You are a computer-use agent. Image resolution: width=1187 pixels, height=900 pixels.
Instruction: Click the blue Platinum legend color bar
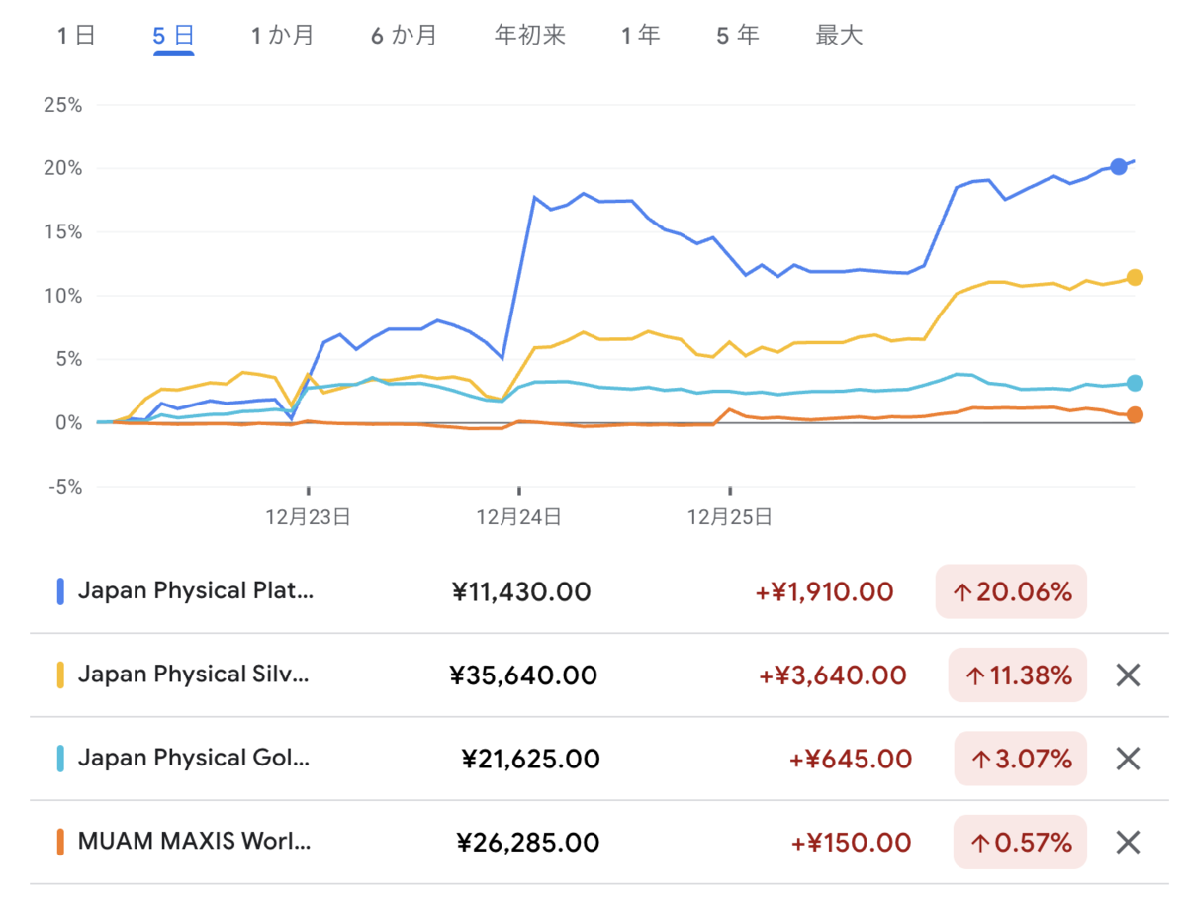(x=60, y=591)
